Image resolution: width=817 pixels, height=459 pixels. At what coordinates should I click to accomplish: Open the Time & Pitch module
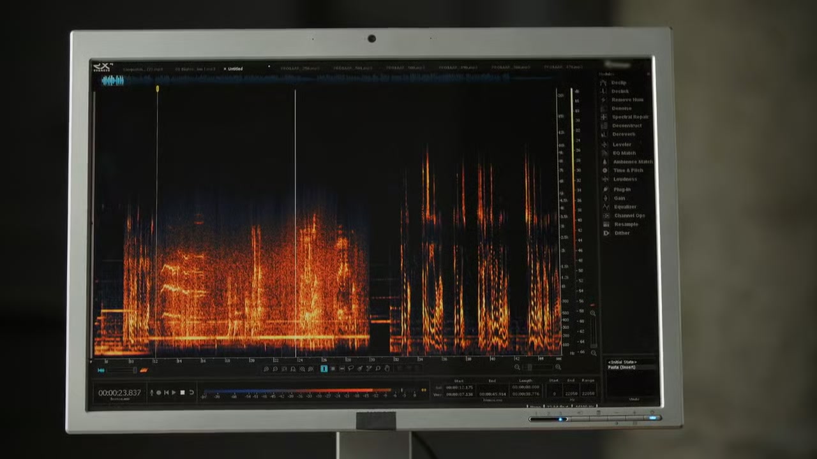pos(628,171)
